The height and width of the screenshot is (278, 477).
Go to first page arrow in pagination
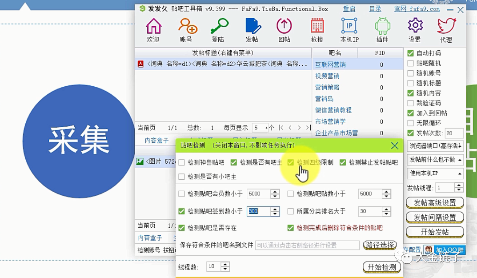point(281,128)
